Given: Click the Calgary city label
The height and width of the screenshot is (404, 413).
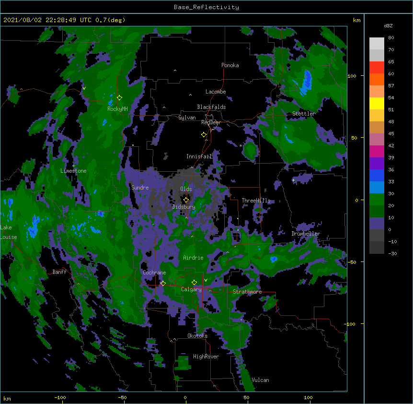Looking at the screenshot, I should pos(192,289).
